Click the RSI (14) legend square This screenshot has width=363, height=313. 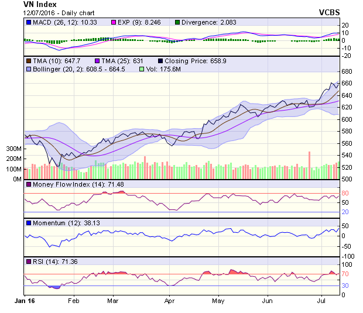(x=28, y=261)
